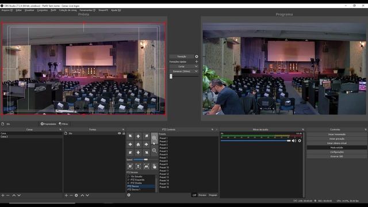Viewport: 368px width, 207px height.
Task: Adjust the PTZ Speed slider
Action: [145, 160]
